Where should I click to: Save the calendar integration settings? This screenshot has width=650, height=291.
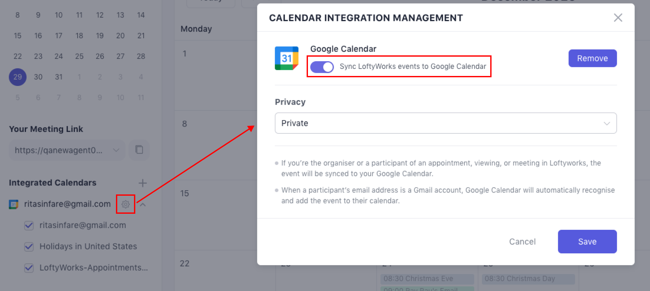(587, 241)
